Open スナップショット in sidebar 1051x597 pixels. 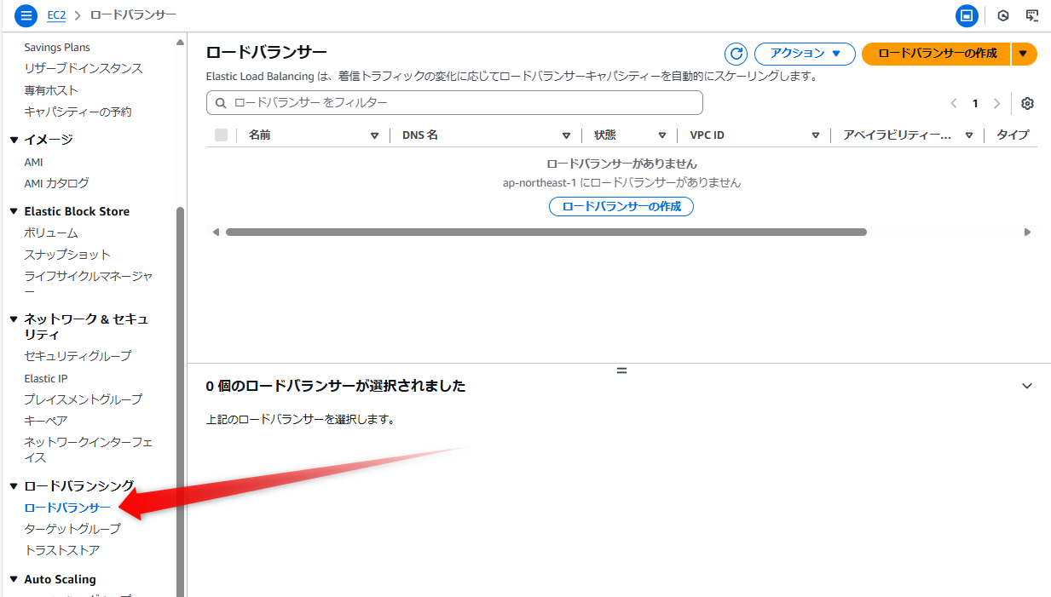point(67,255)
